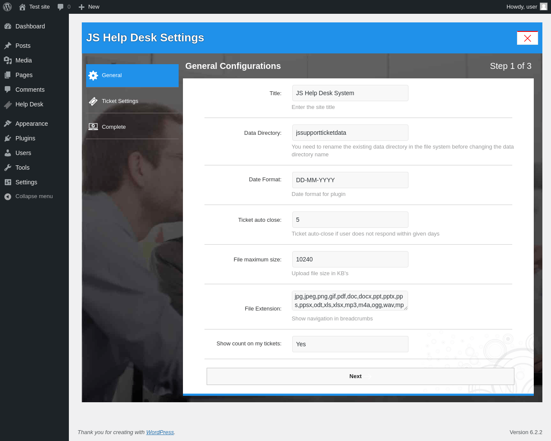The height and width of the screenshot is (441, 551).
Task: Click the JS Help Desk Settings title
Action: coord(145,38)
